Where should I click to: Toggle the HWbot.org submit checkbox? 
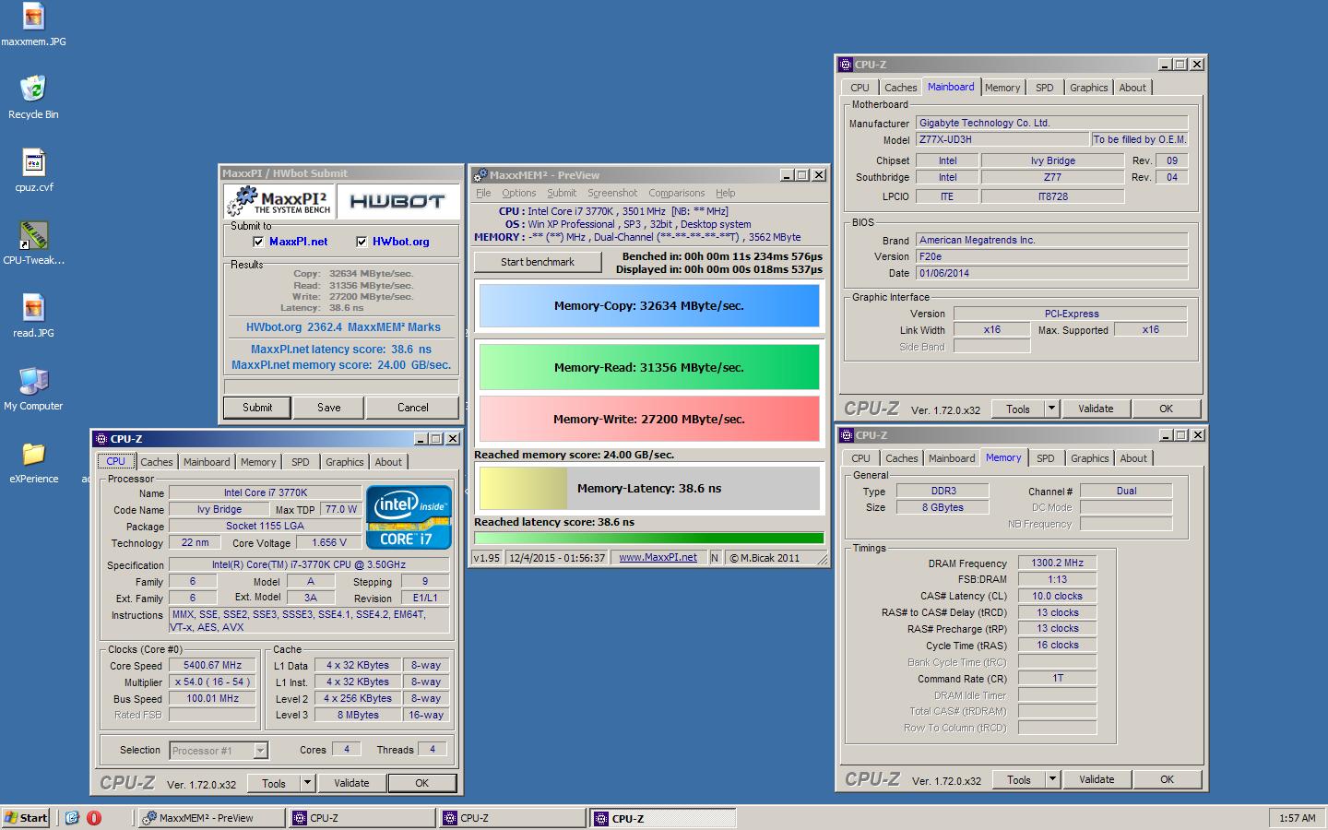click(362, 242)
